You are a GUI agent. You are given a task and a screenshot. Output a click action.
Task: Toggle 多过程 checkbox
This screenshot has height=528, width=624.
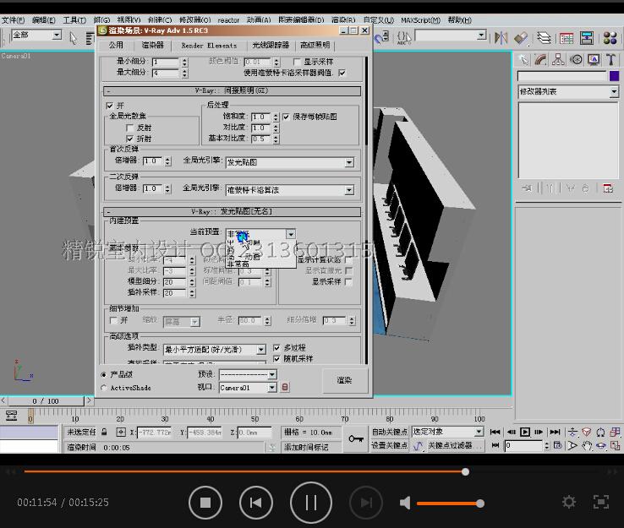pyautogui.click(x=276, y=348)
